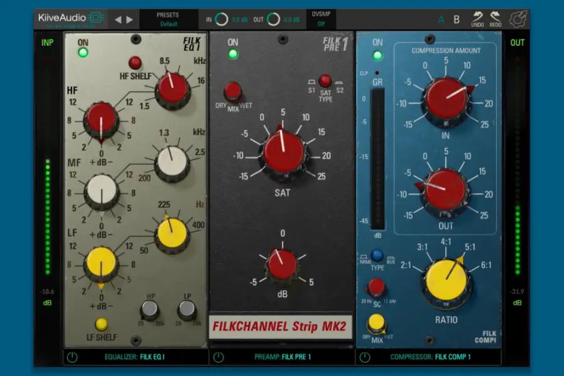Click the preamp dB output knob
Image resolution: width=564 pixels, height=376 pixels.
[x=282, y=266]
